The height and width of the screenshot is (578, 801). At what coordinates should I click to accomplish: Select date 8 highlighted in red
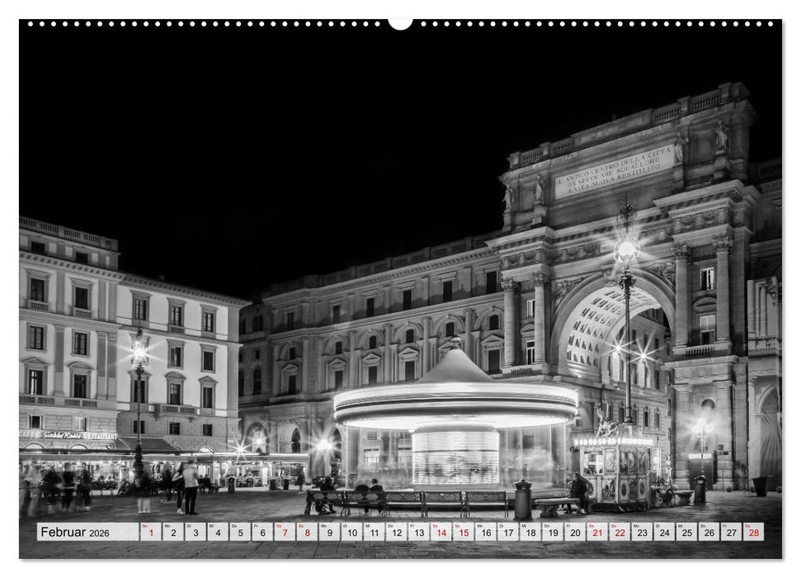pyautogui.click(x=309, y=533)
